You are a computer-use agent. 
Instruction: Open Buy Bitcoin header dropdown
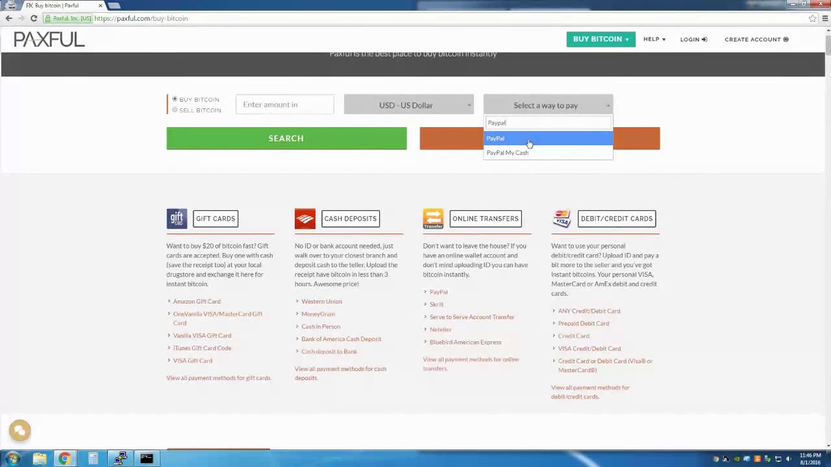click(x=601, y=39)
